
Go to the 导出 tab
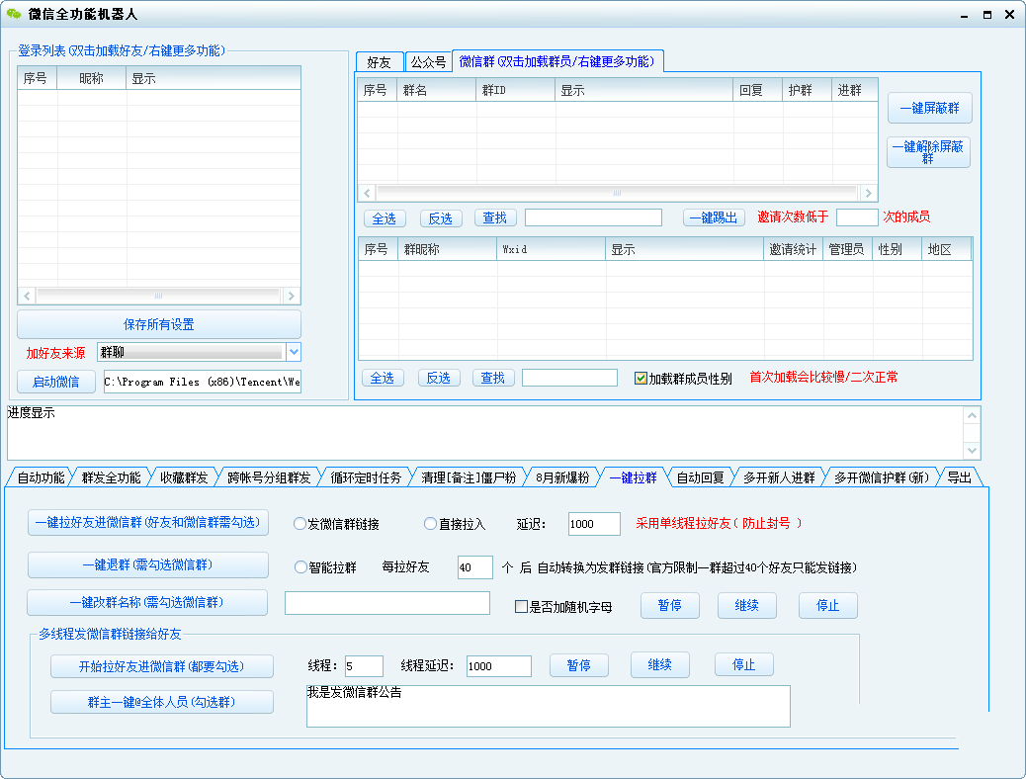point(959,477)
